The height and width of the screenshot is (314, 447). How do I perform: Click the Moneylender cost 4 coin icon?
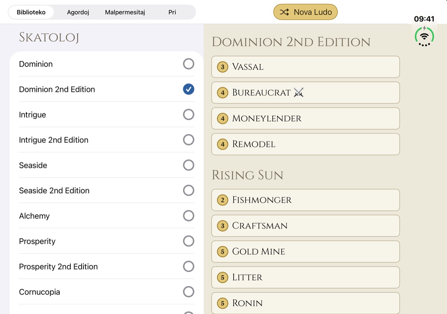[x=223, y=118]
